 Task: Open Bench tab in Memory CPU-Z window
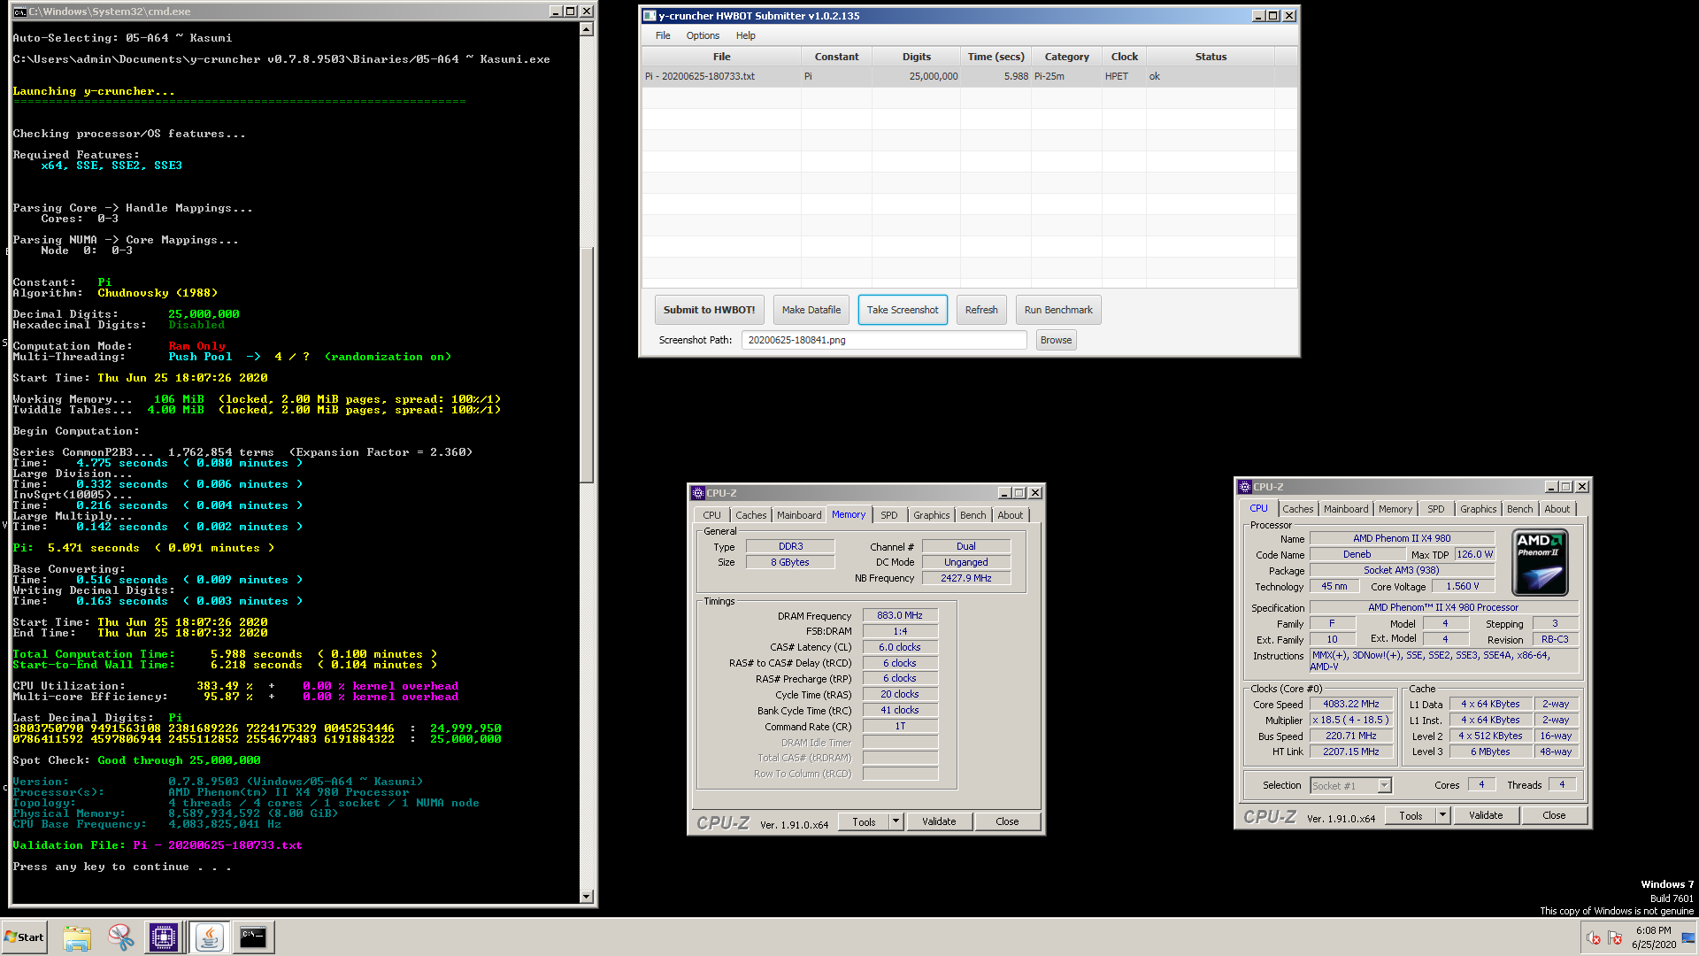pos(973,515)
